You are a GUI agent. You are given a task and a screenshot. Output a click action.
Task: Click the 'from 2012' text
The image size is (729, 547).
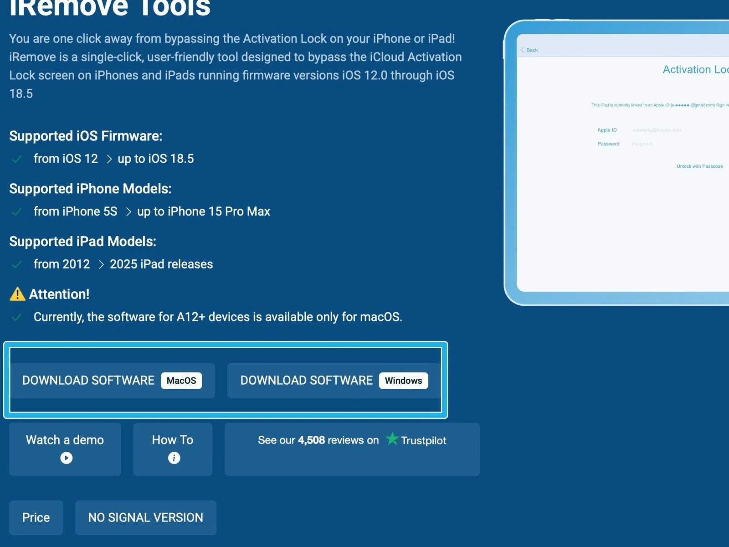62,264
